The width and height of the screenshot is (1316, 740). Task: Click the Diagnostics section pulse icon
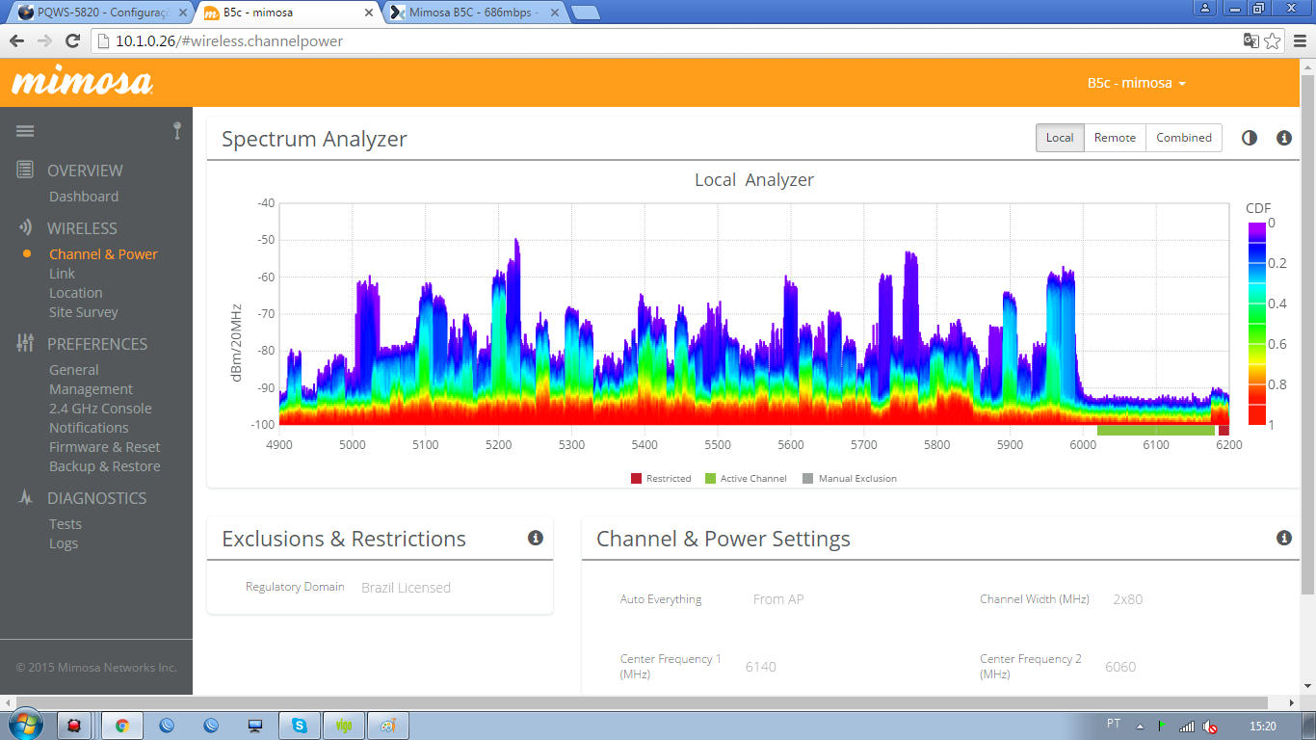pyautogui.click(x=26, y=497)
